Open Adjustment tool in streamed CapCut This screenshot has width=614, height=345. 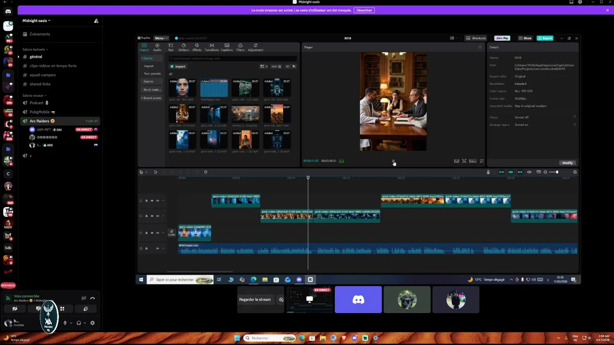tap(255, 47)
